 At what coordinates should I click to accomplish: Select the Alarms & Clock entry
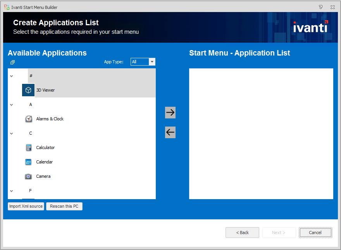50,119
